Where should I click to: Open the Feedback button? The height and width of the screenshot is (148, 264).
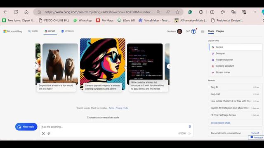coord(257,137)
